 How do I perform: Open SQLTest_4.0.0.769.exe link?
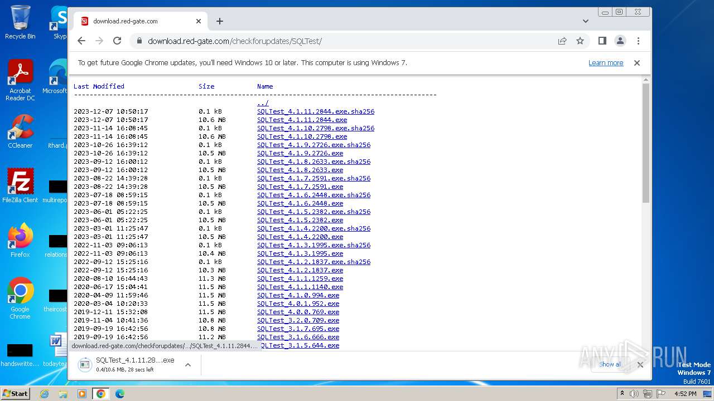click(298, 312)
